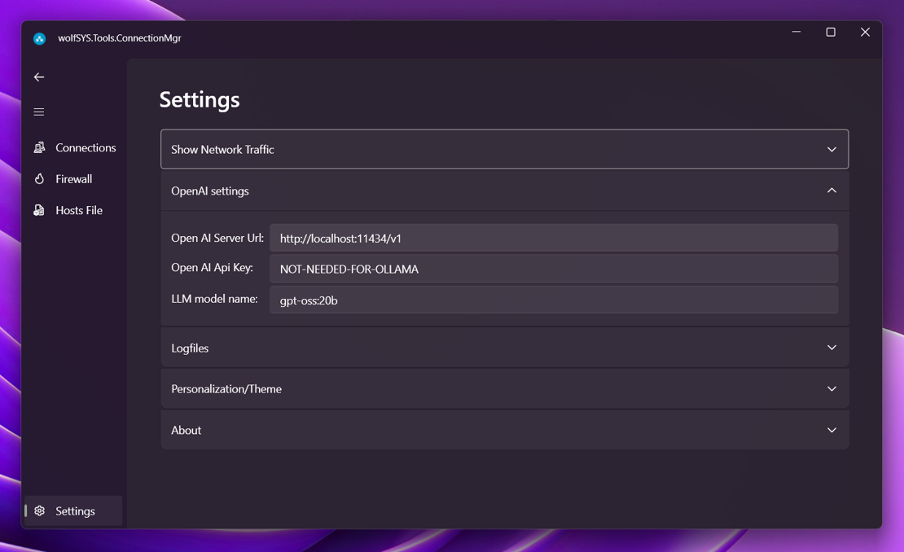Select the Connections text label in sidebar
Viewport: 904px width, 552px height.
pyautogui.click(x=86, y=147)
